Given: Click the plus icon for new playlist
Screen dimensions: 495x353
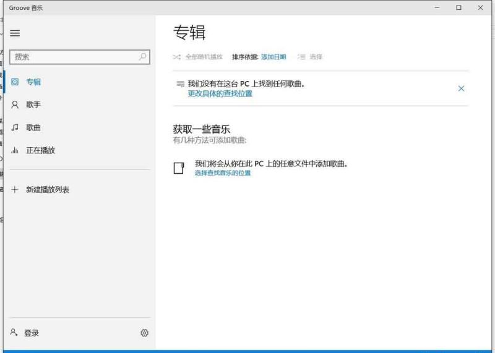Looking at the screenshot, I should pos(15,190).
